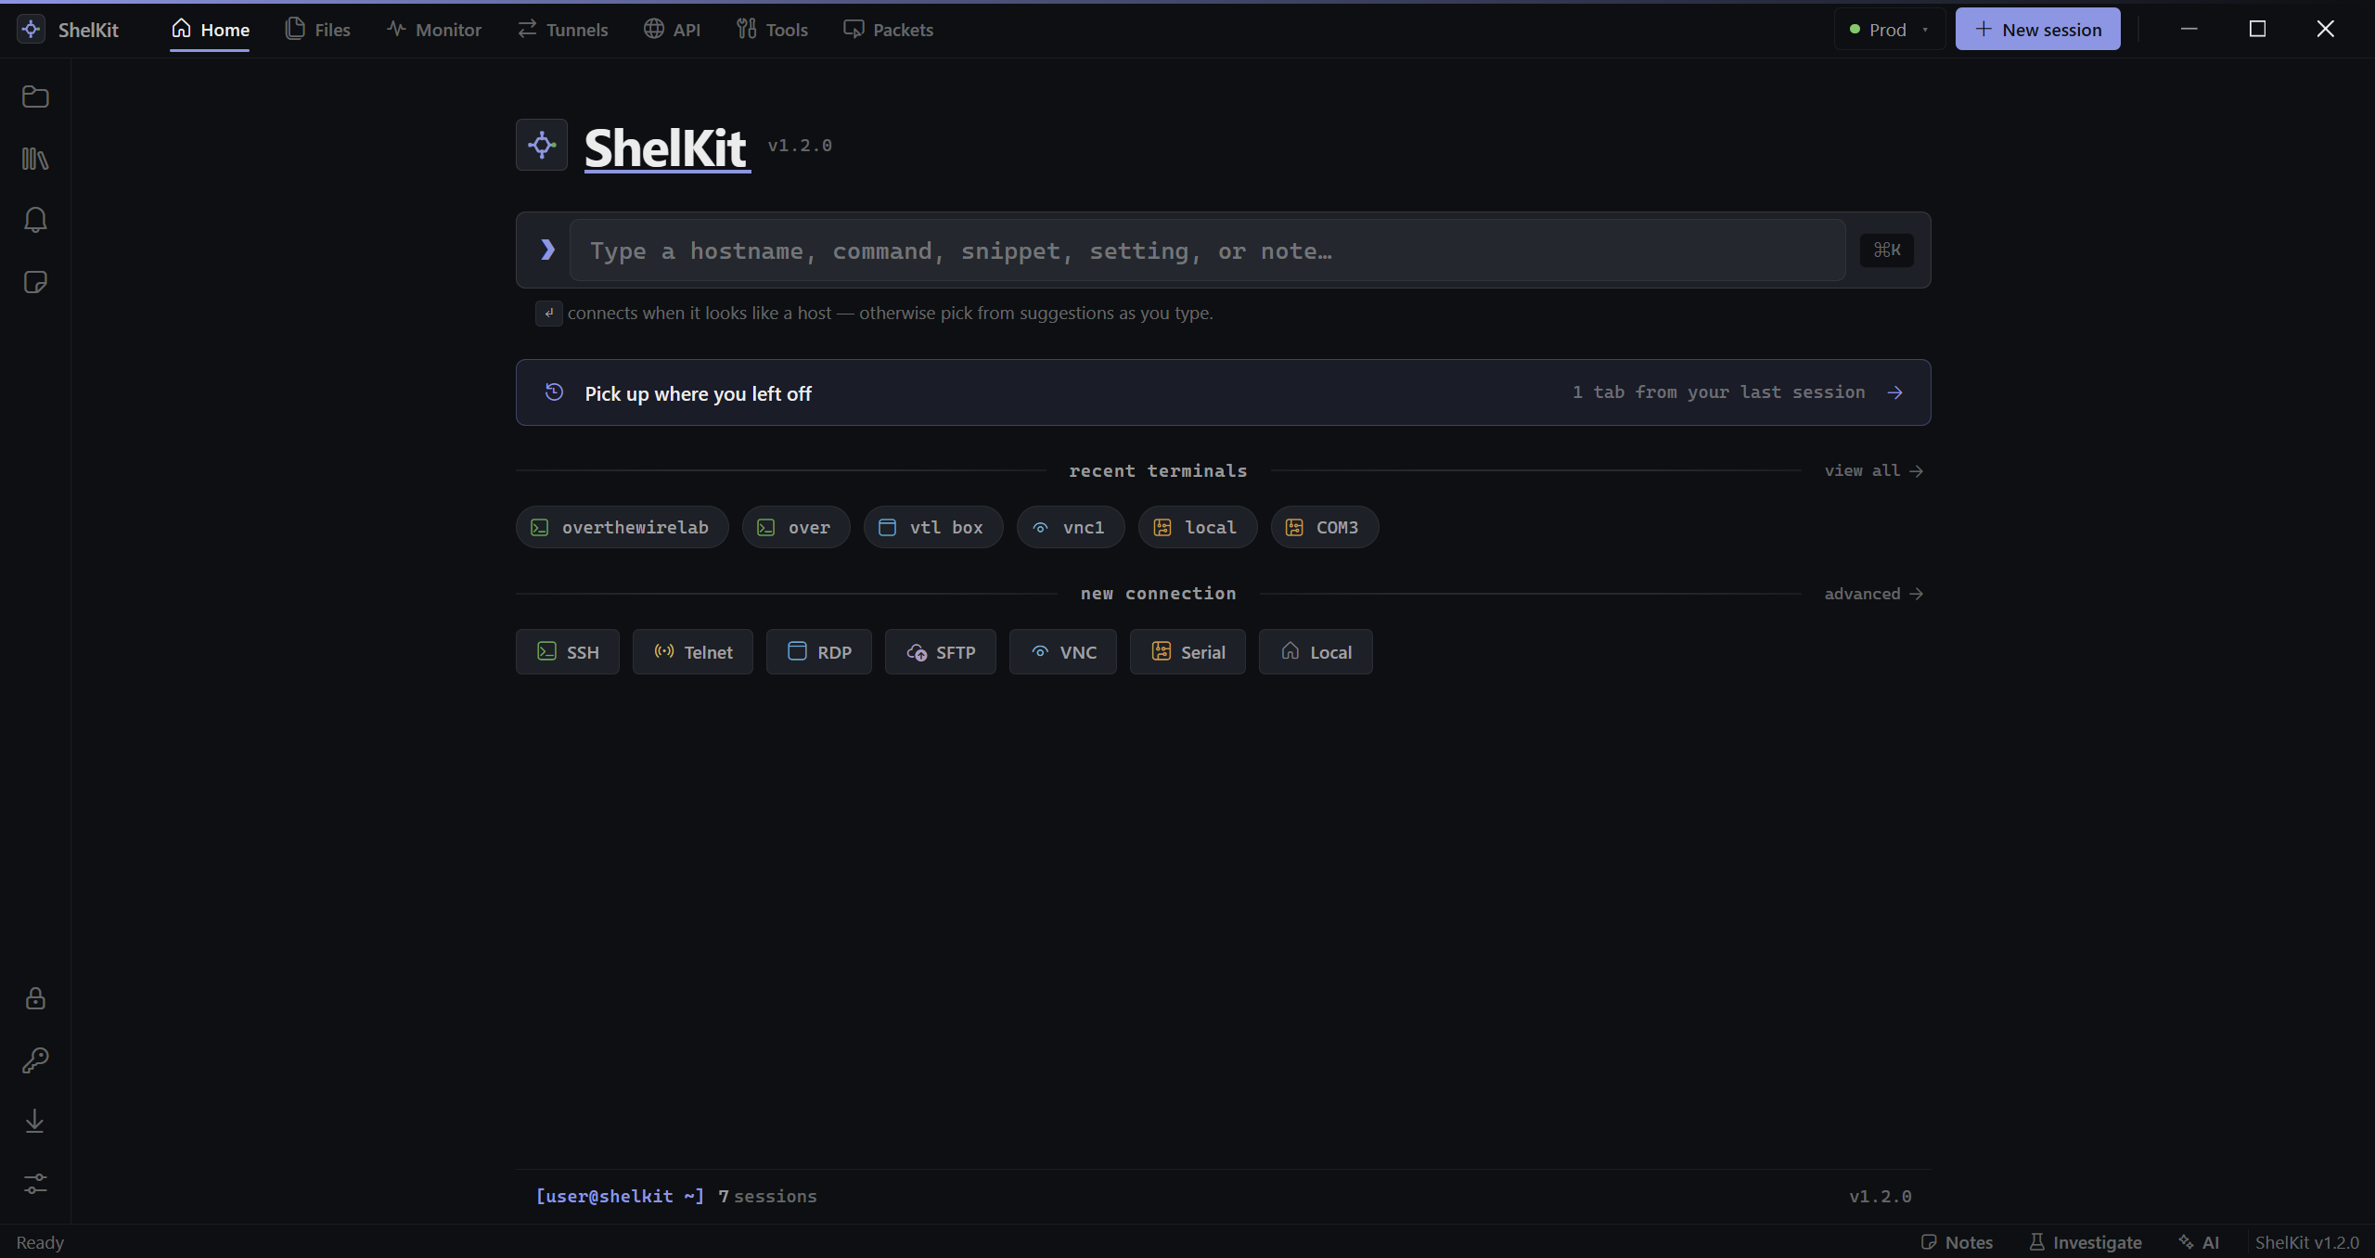Click ShelKit v1.2.0 in status bar
Viewport: 2375px width, 1258px height.
pos(2306,1242)
